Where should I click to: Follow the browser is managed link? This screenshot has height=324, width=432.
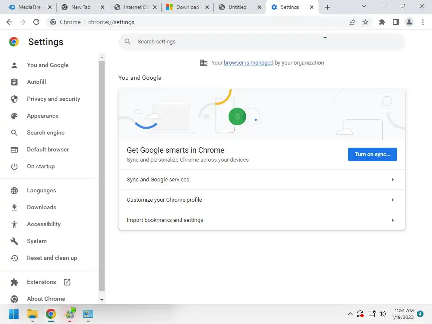click(x=248, y=63)
